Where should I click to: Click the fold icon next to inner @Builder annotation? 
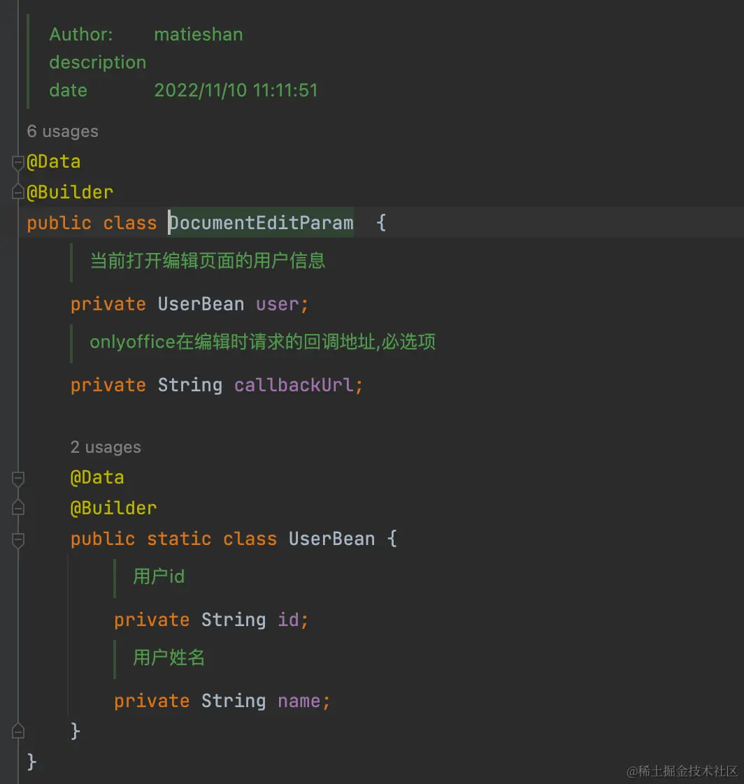[17, 509]
